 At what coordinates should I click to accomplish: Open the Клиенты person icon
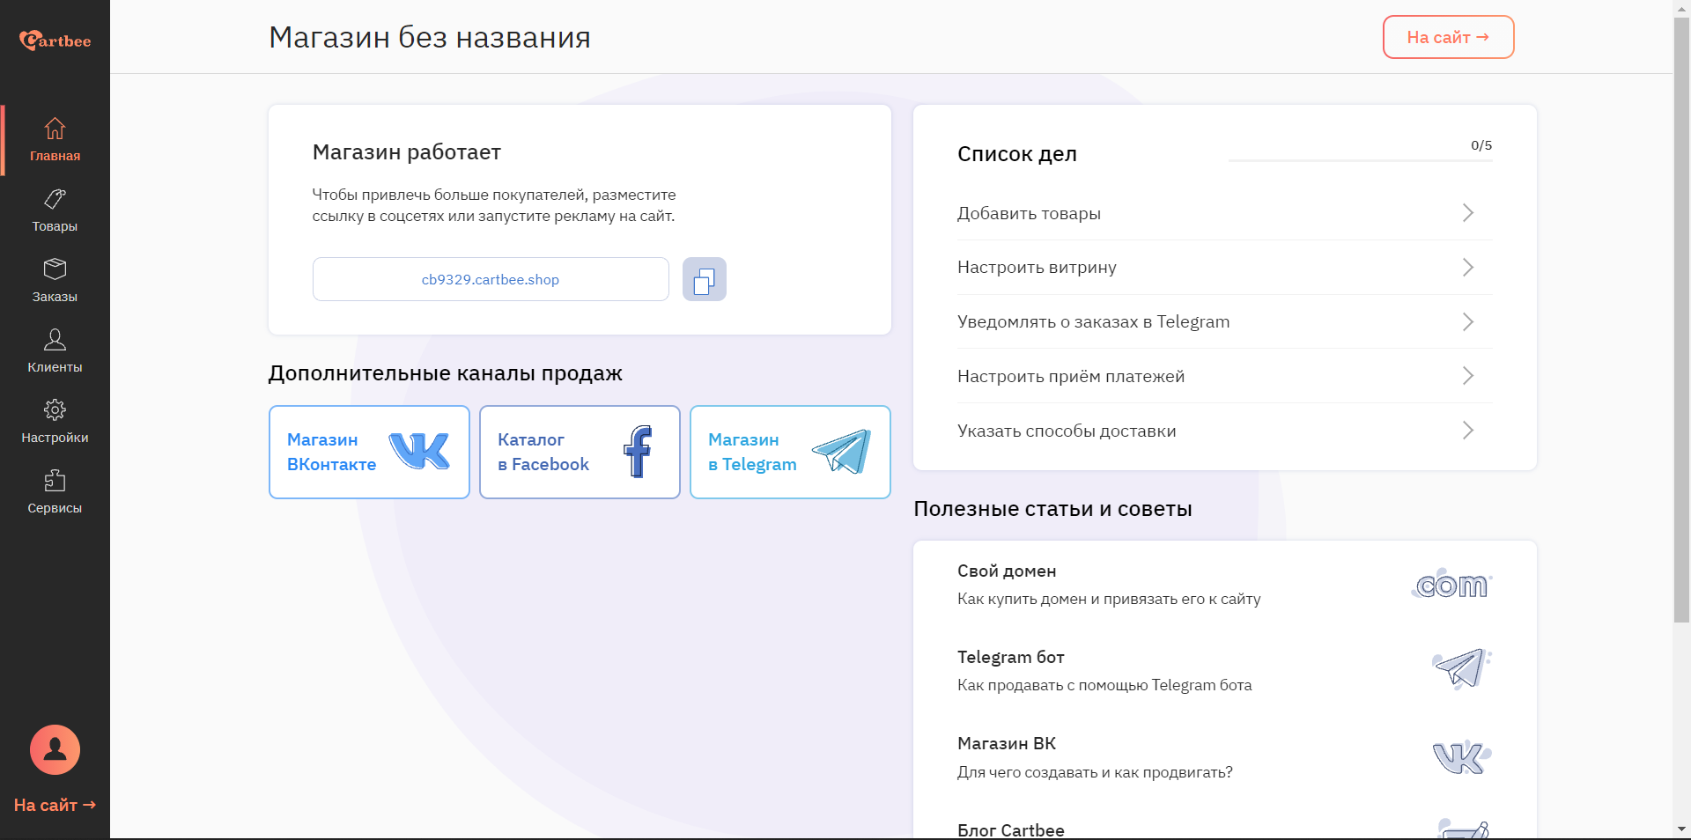[x=55, y=339]
